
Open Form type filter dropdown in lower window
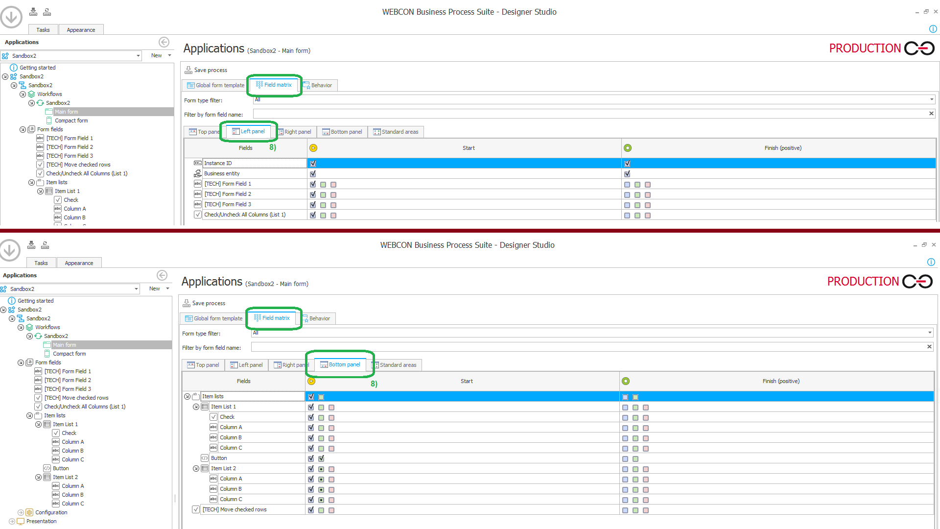(x=929, y=333)
